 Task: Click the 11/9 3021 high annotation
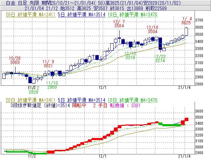pos(48,64)
